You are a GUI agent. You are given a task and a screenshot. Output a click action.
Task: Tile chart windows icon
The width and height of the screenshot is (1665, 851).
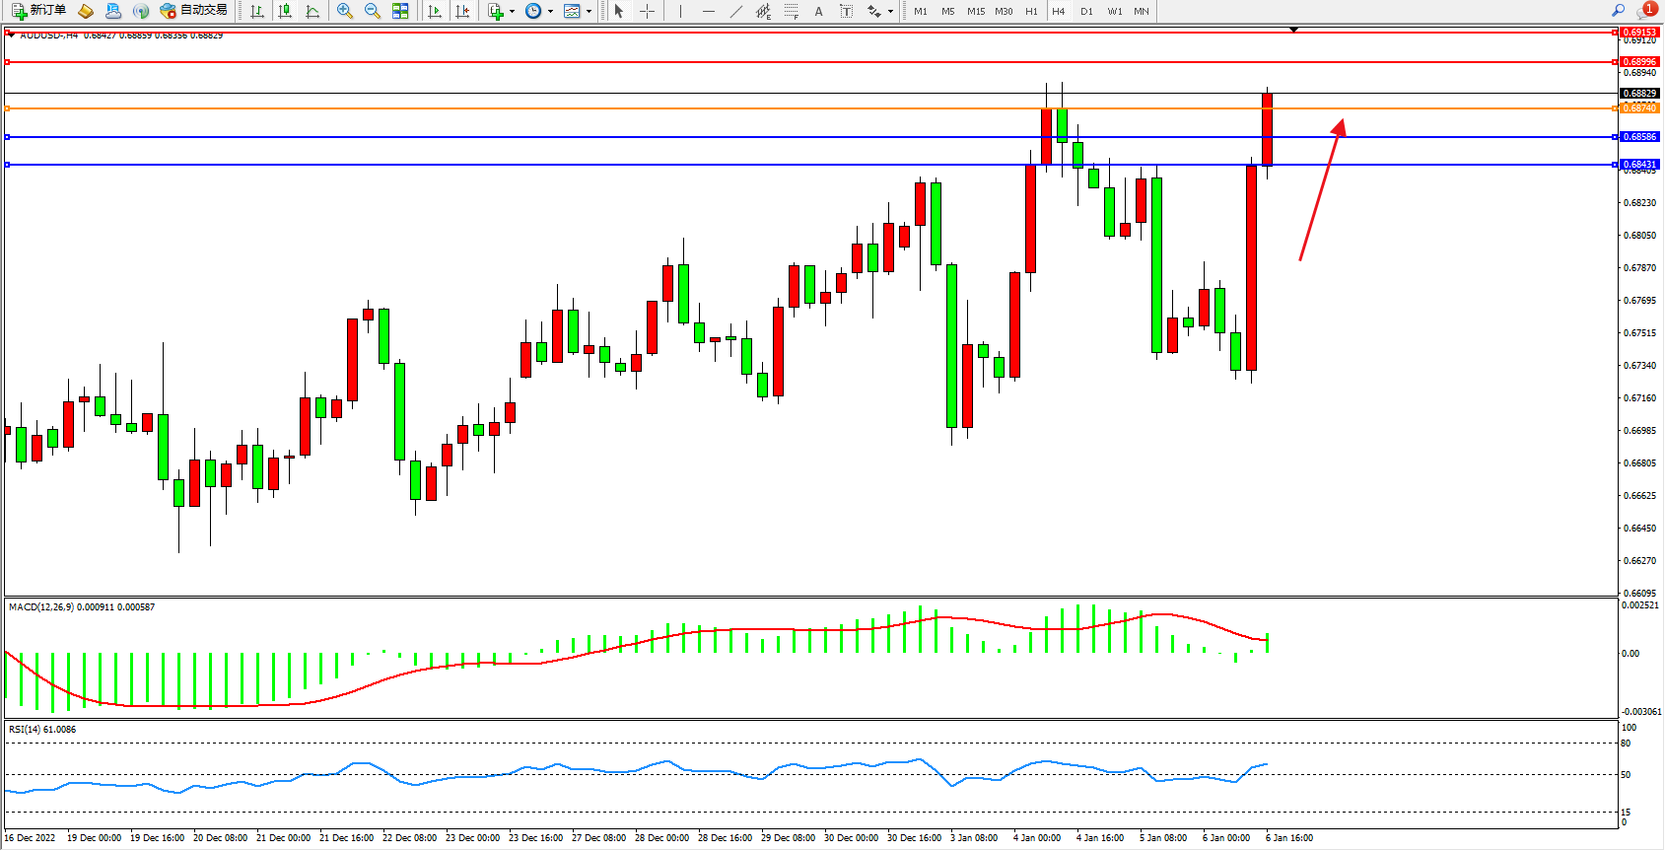[x=400, y=11]
